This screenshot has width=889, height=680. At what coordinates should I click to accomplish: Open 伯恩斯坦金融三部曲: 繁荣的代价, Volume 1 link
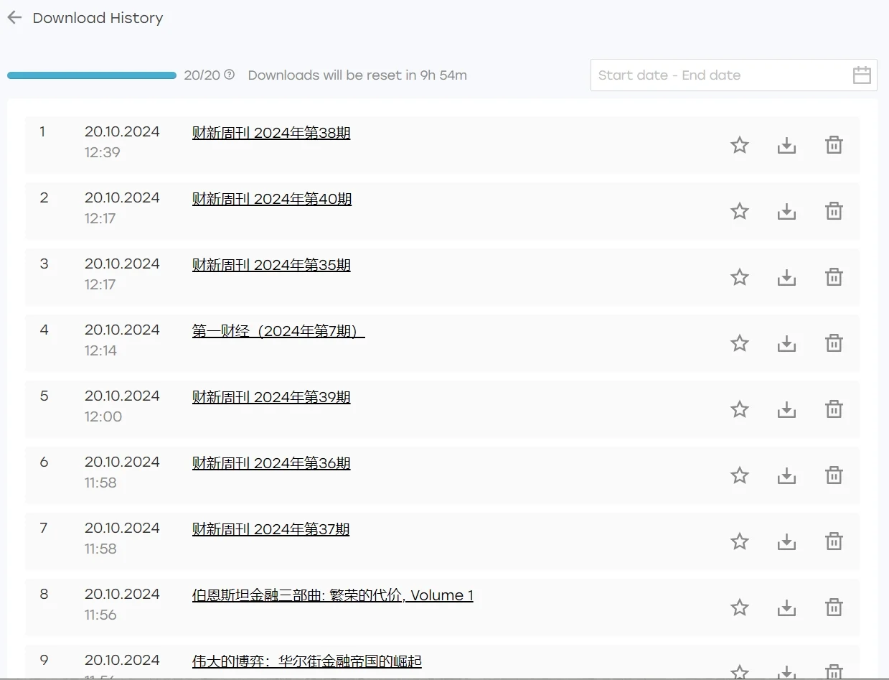pyautogui.click(x=333, y=595)
